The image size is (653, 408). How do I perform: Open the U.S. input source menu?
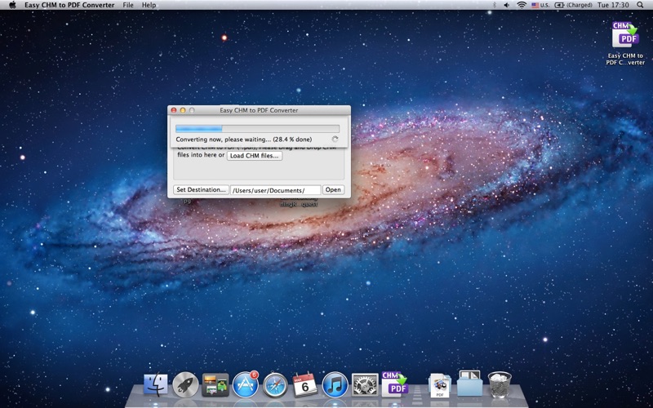point(541,5)
